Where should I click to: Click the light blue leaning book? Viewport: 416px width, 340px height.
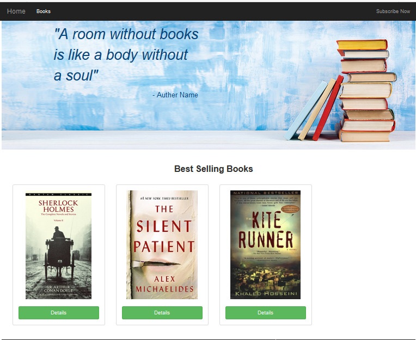tap(306, 110)
